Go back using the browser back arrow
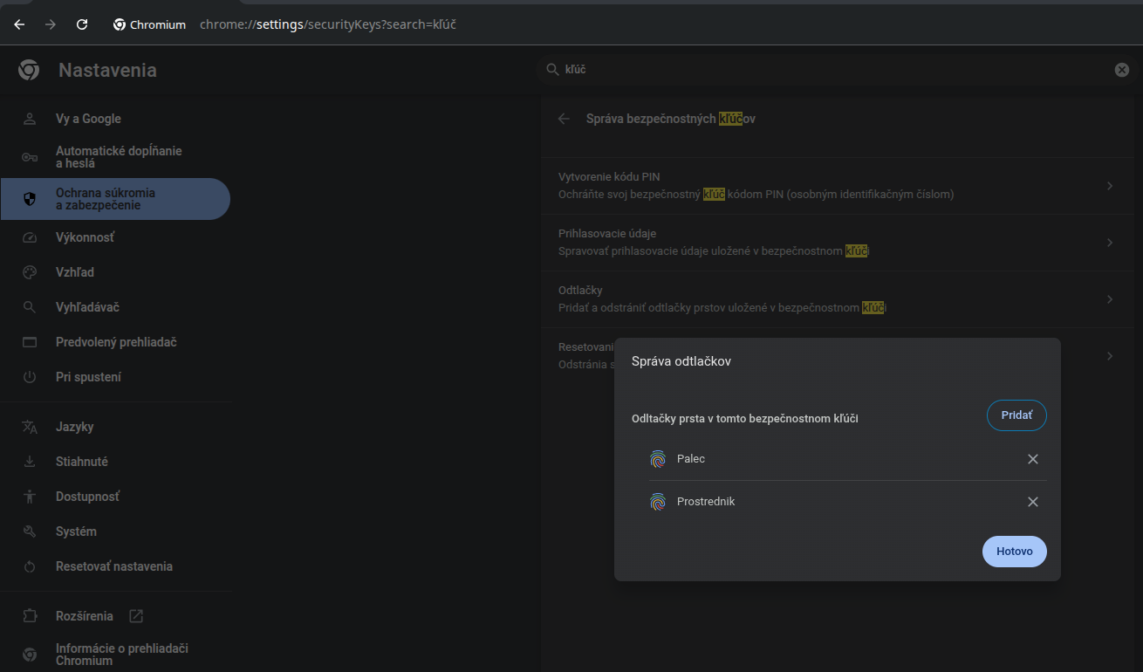The image size is (1143, 672). (x=19, y=24)
